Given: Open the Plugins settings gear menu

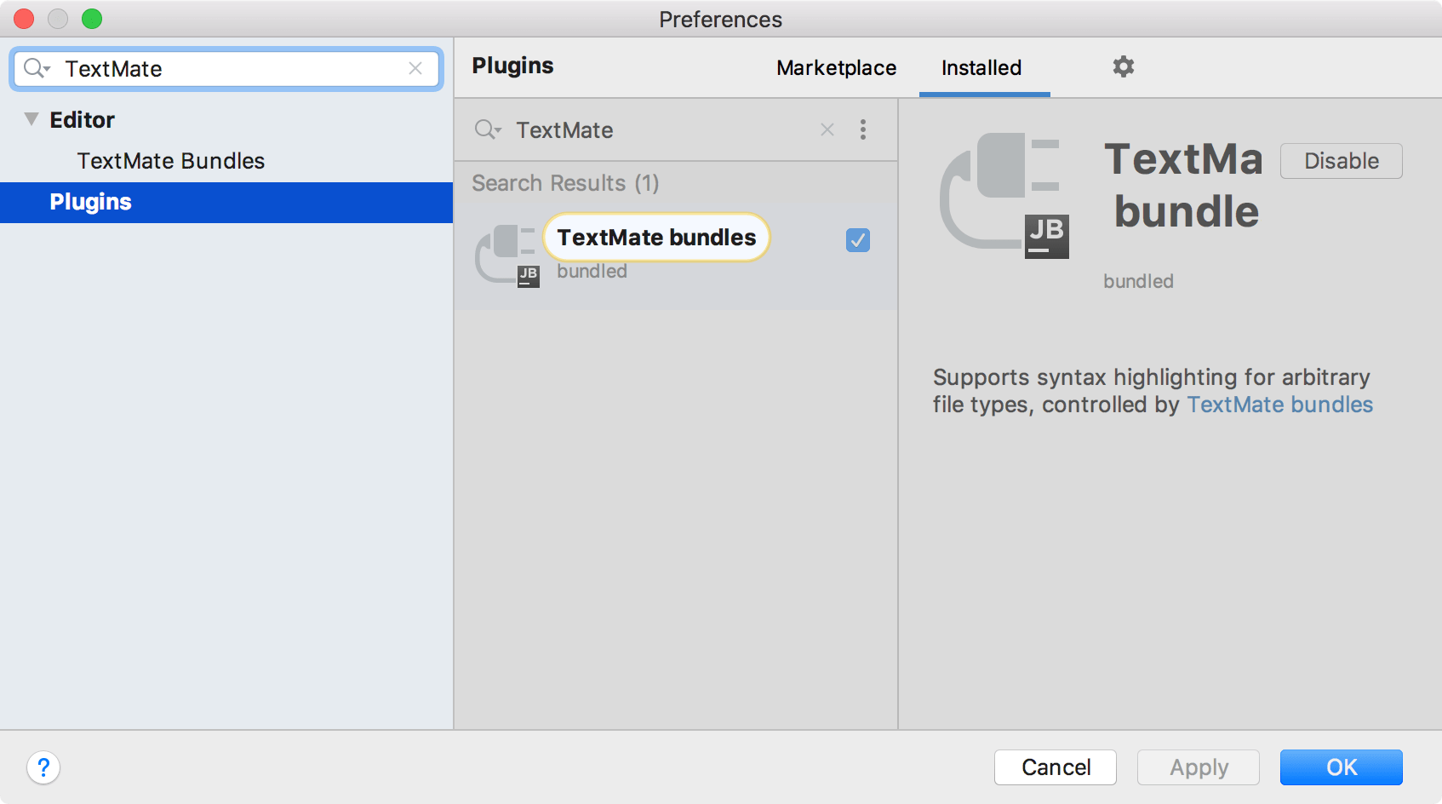Looking at the screenshot, I should coord(1123,67).
